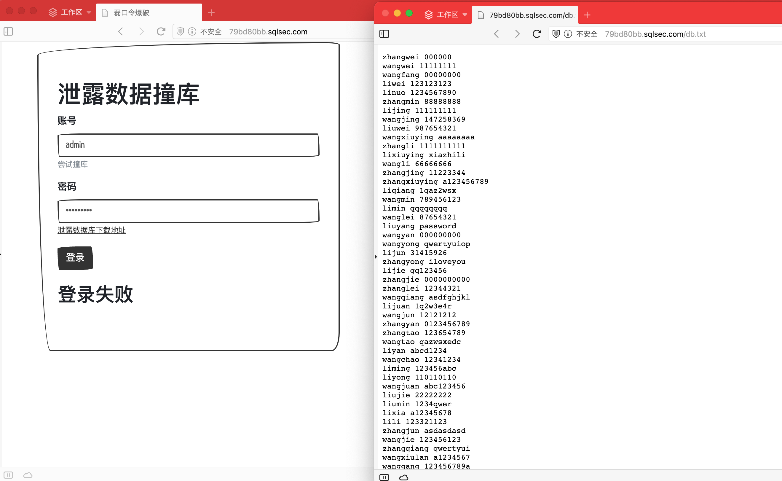
Task: Click shield icon in left address bar
Action: tap(180, 31)
